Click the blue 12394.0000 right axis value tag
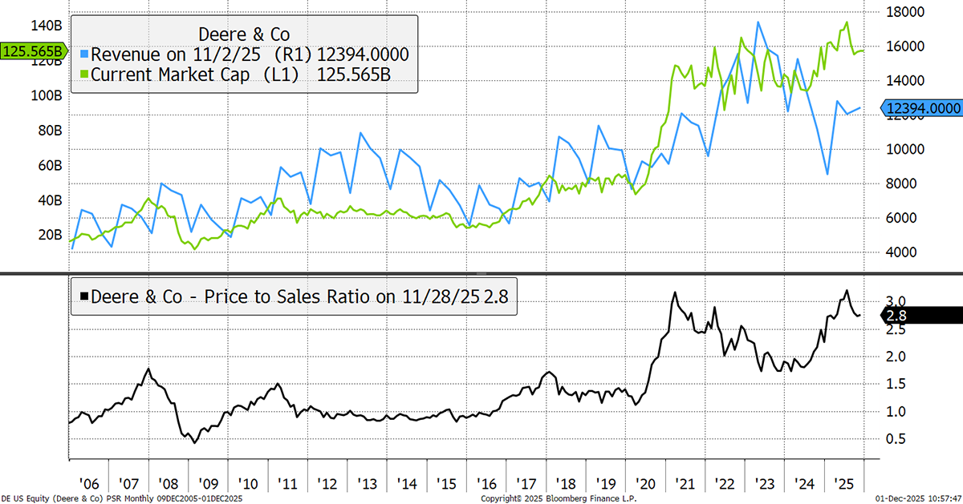The width and height of the screenshot is (963, 504). click(x=922, y=108)
